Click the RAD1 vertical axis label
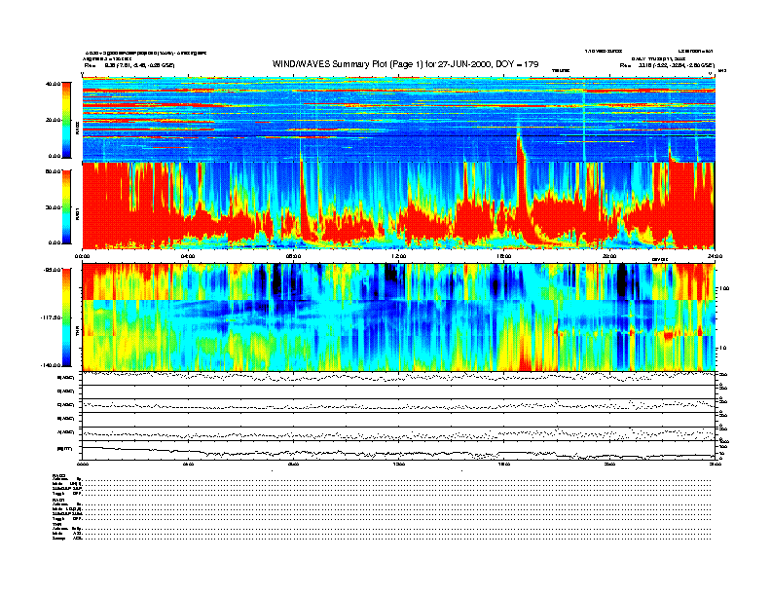 [x=77, y=213]
